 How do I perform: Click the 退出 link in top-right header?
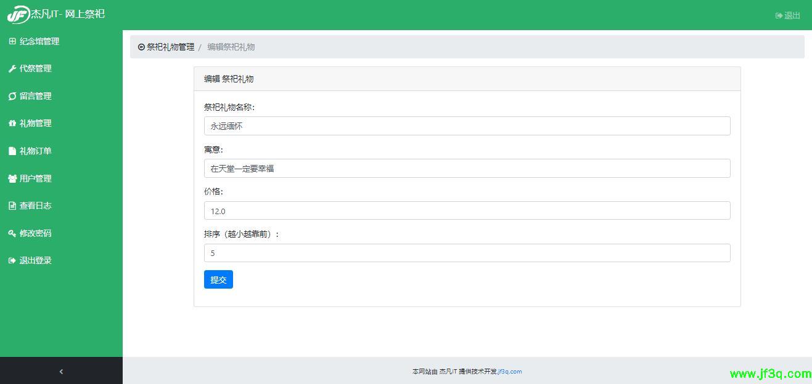point(788,15)
